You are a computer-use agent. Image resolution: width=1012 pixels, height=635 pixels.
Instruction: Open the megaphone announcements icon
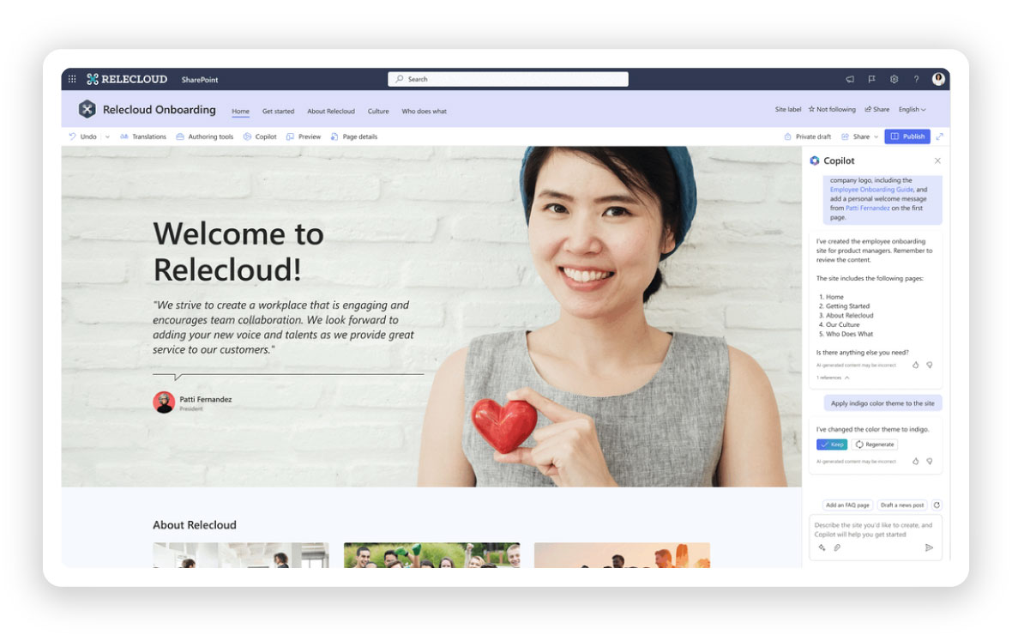(850, 79)
